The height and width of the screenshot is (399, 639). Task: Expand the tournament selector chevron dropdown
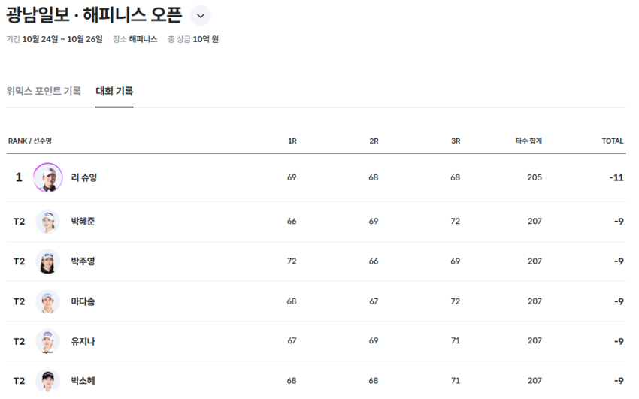click(x=200, y=16)
